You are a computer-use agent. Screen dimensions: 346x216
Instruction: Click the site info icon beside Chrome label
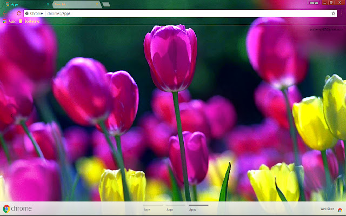tap(27, 13)
